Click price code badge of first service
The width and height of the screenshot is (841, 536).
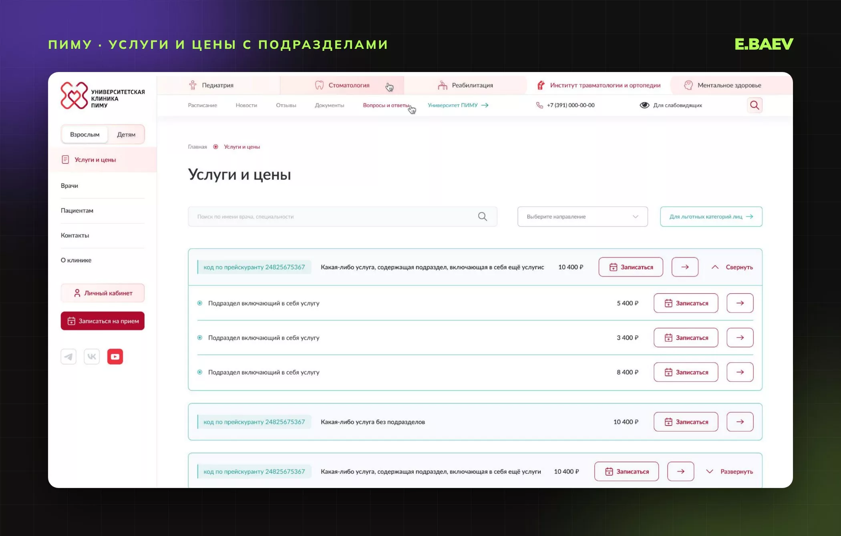click(254, 267)
